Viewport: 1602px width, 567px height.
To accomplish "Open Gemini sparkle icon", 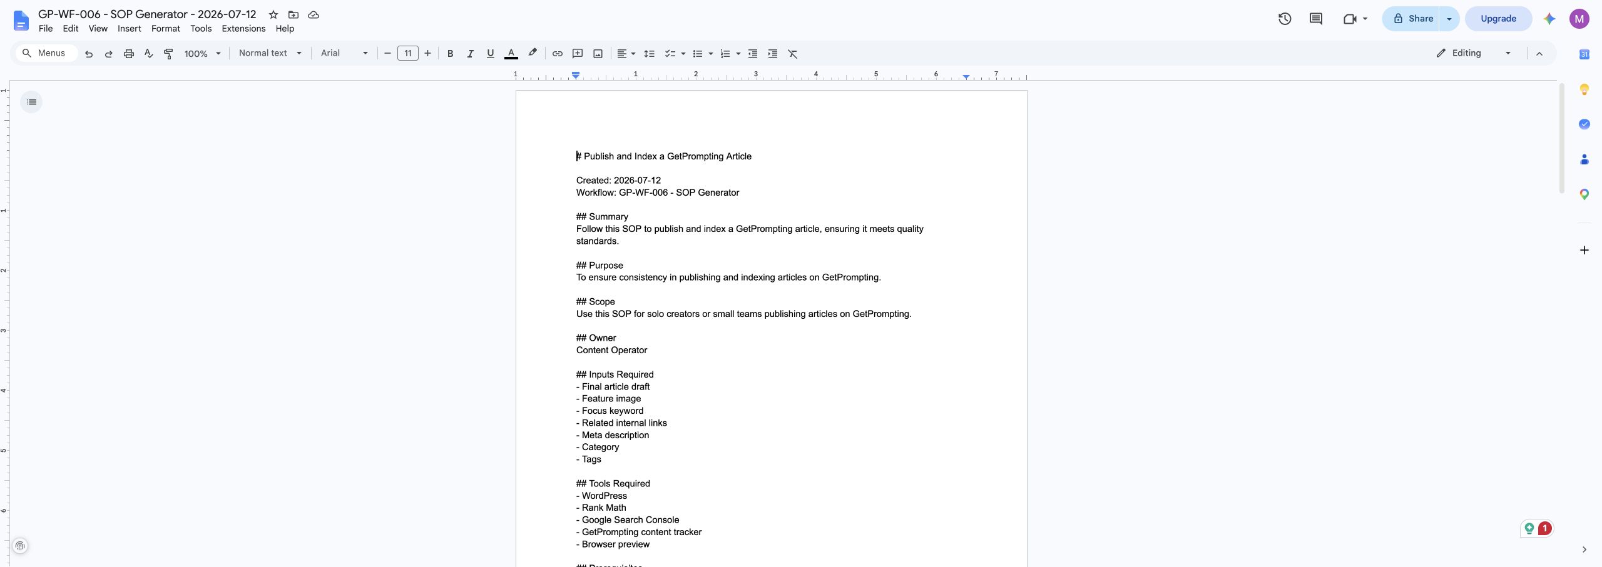I will 1549,19.
